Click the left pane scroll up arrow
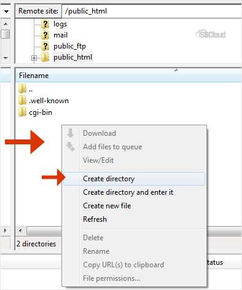The width and height of the screenshot is (242, 290). click(6, 24)
